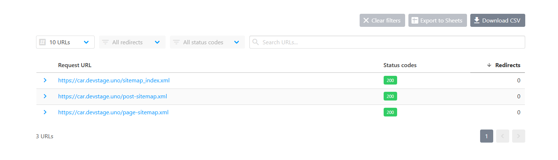Click the filter icon beside All redirects
The image size is (558, 160).
point(106,42)
